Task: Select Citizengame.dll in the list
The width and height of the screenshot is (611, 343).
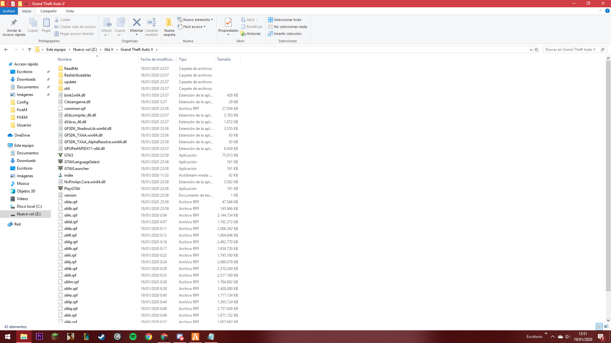Action: (x=77, y=102)
